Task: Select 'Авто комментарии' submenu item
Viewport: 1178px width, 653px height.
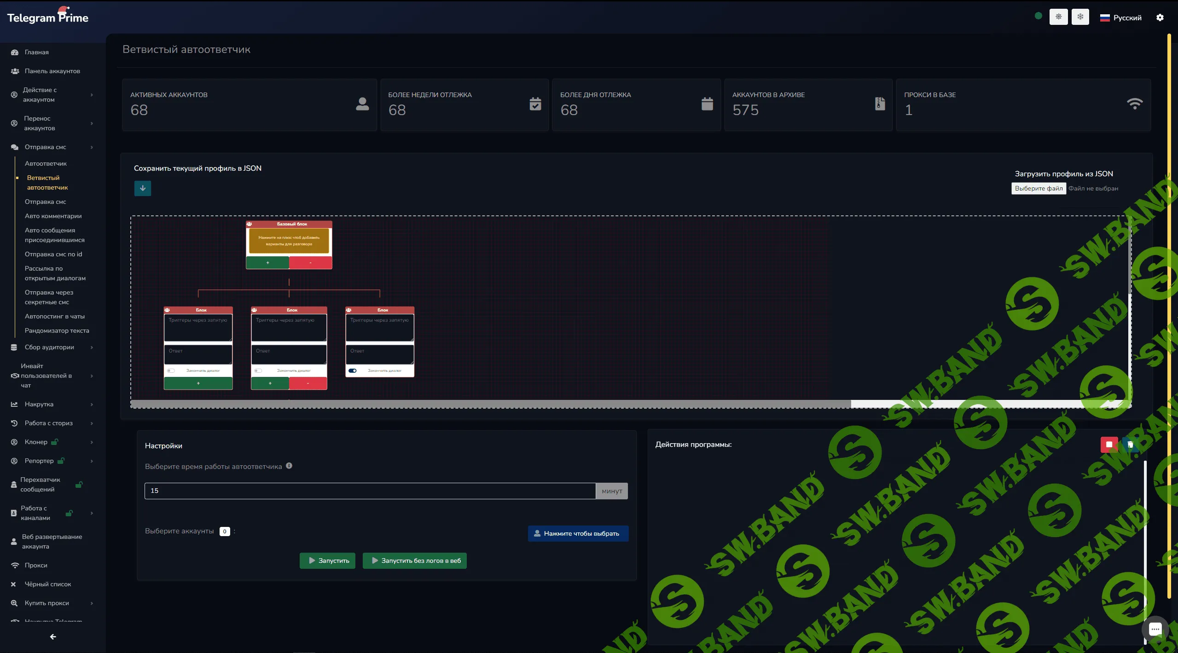Action: (53, 216)
